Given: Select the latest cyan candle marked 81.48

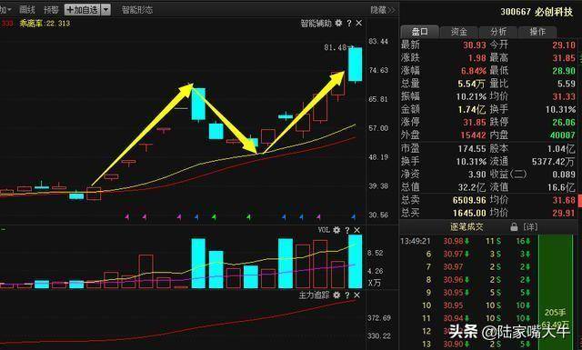Looking at the screenshot, I should pyautogui.click(x=356, y=65).
